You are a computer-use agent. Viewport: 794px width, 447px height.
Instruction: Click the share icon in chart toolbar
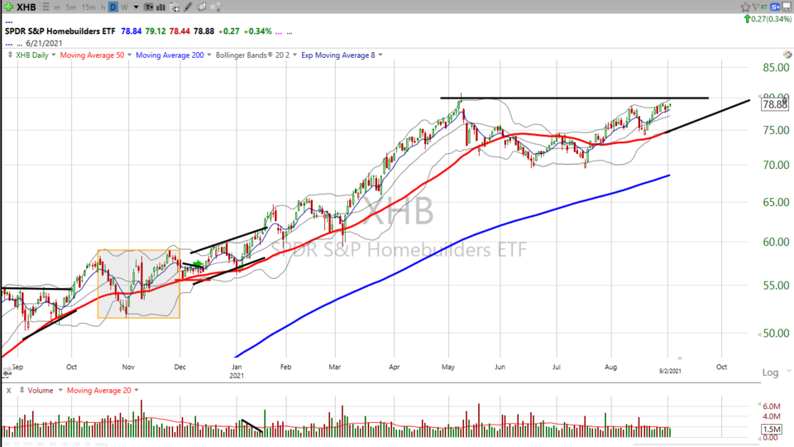(215, 7)
